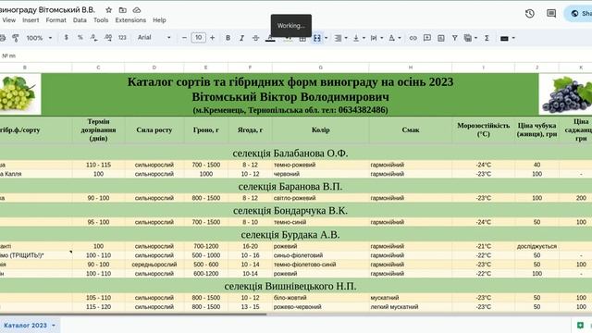Open filter views dropdown
This screenshot has width=592, height=333.
(x=471, y=38)
